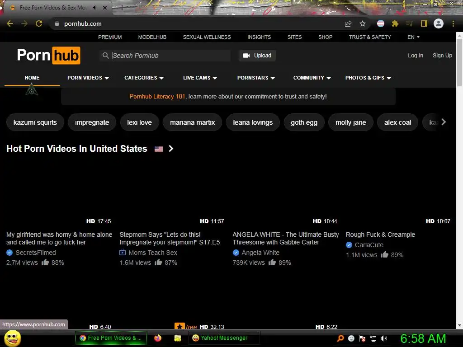Image resolution: width=463 pixels, height=347 pixels.
Task: Click the channel icon beside Moms Teach Sex
Action: point(123,253)
